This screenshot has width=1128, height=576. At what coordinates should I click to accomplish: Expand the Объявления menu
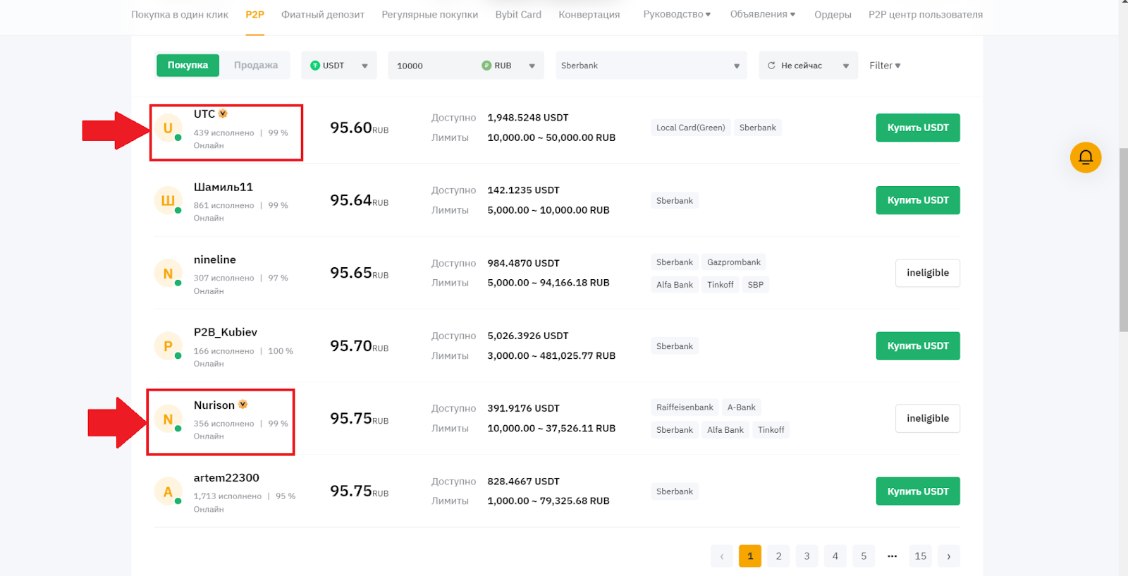(x=763, y=14)
